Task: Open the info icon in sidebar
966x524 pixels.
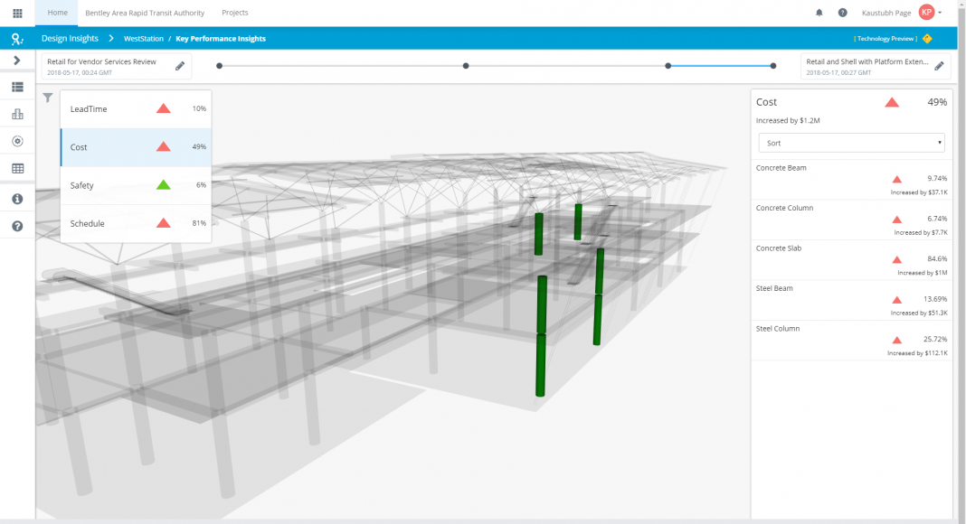Action: coord(17,199)
